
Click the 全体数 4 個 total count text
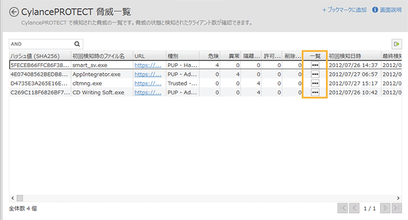pos(23,208)
